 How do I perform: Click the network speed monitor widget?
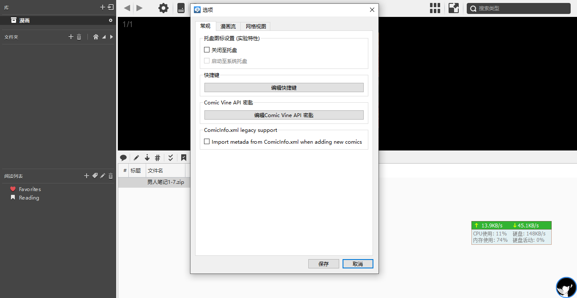point(512,232)
